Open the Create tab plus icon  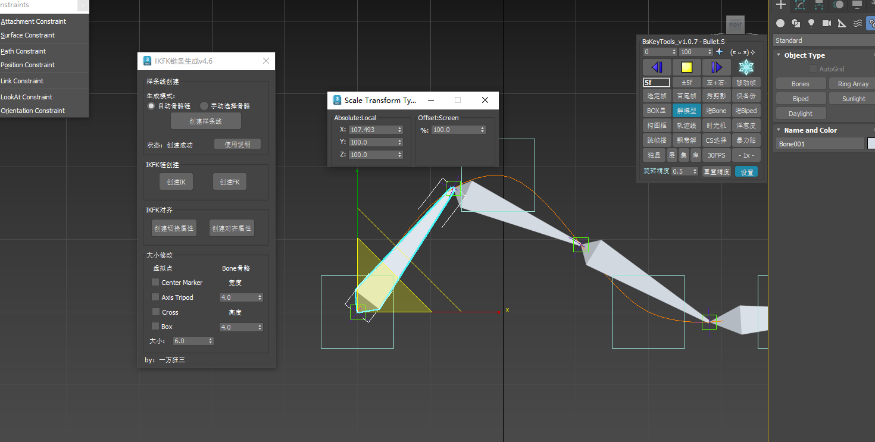781,5
